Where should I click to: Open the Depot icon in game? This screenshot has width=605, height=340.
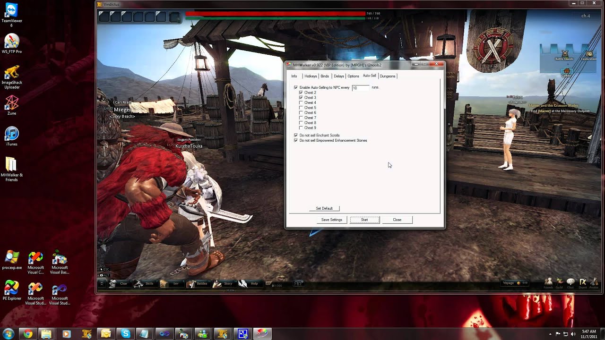pyautogui.click(x=583, y=283)
